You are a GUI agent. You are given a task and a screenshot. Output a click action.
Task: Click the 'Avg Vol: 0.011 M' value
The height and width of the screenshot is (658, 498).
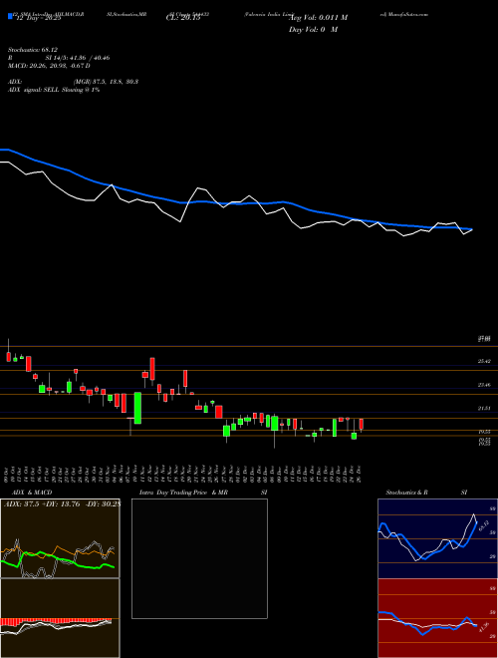(x=318, y=17)
